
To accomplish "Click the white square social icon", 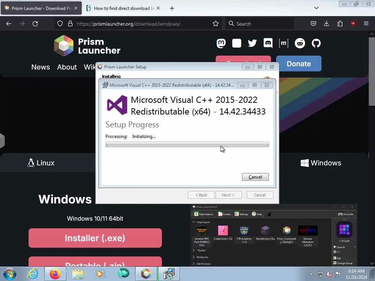I will 237,43.
